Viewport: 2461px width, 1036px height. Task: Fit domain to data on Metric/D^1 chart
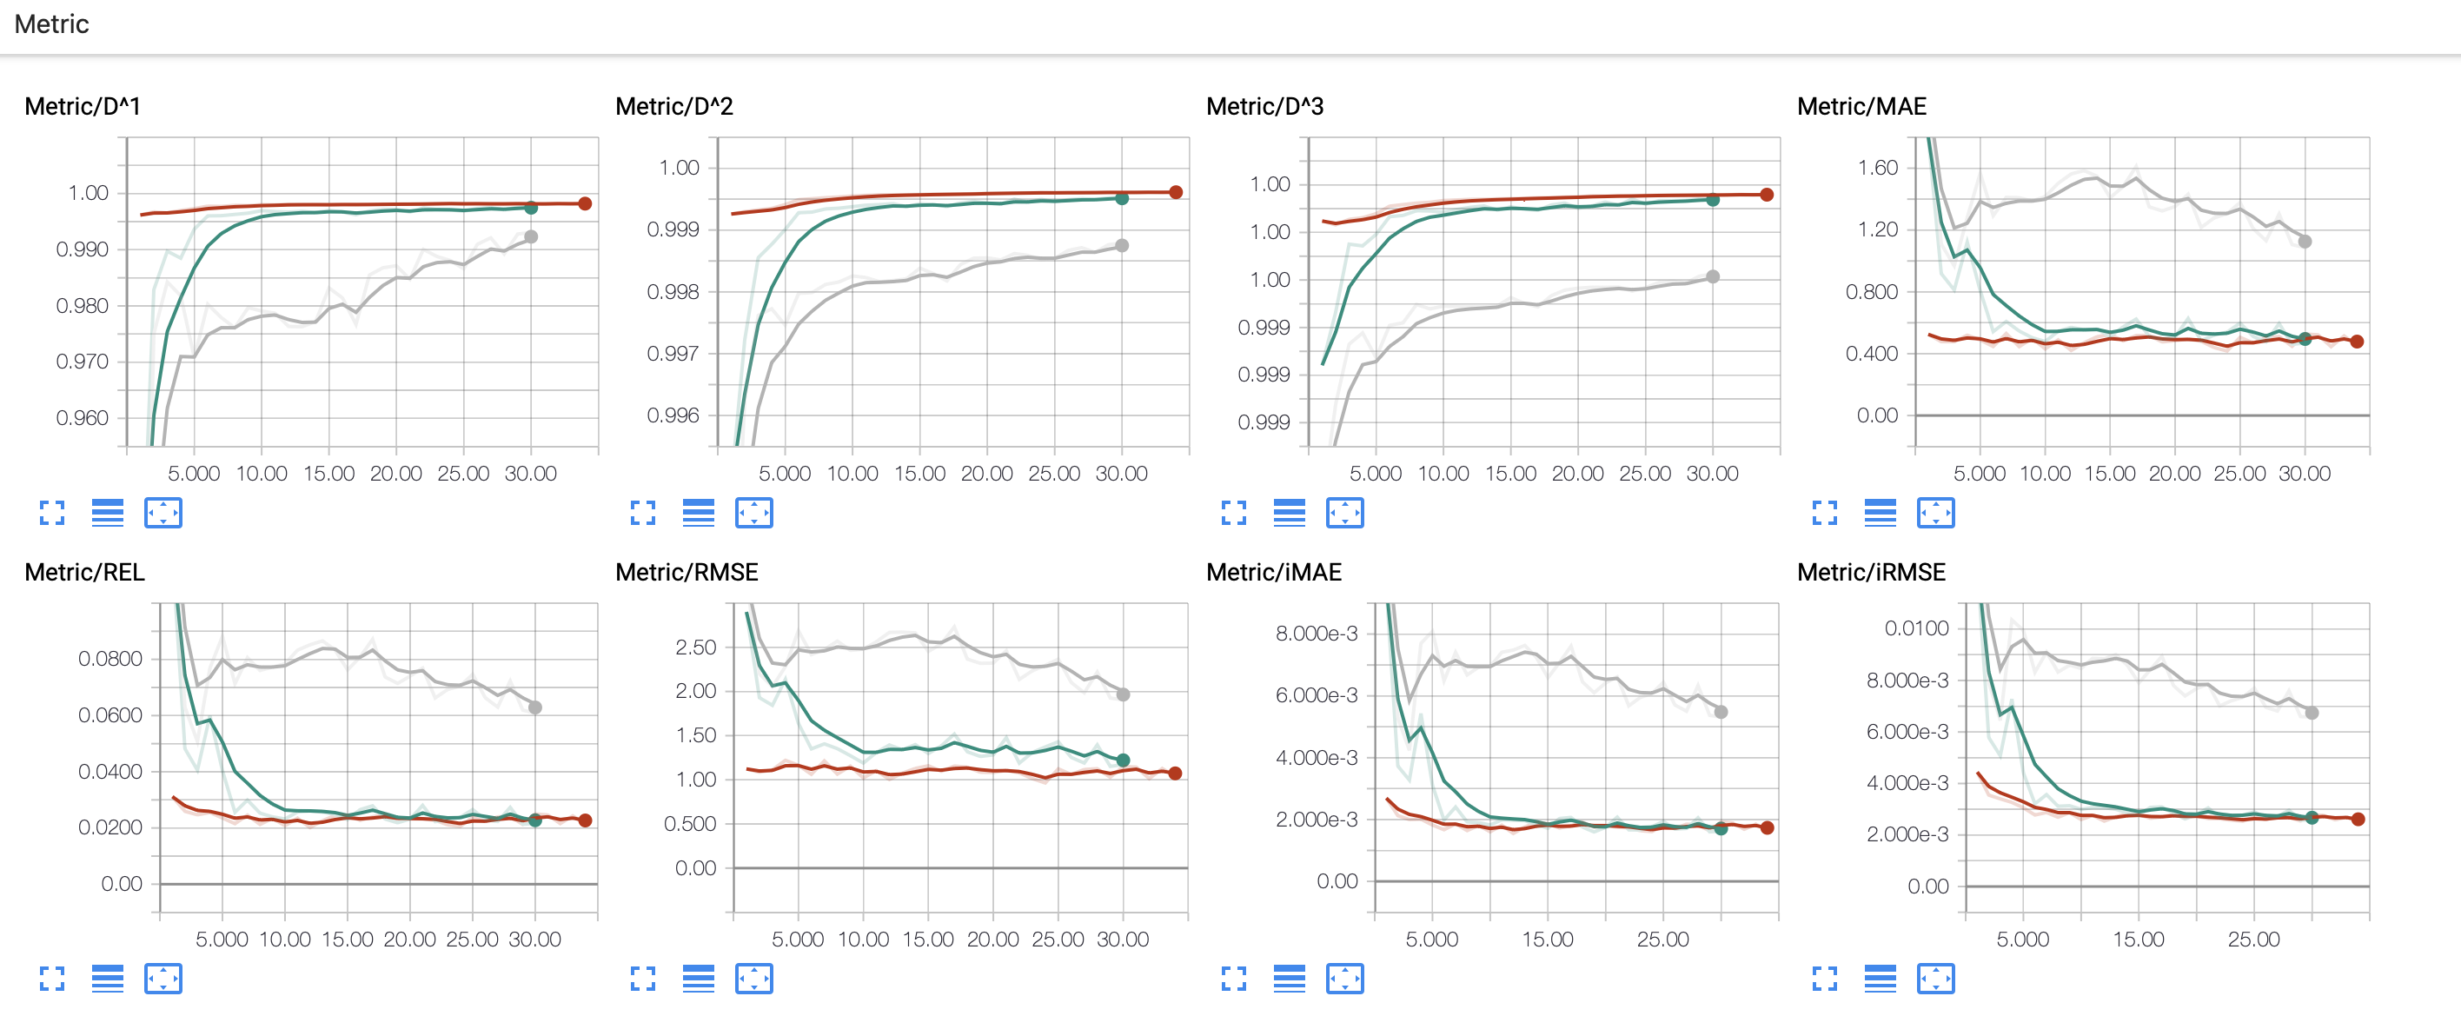pyautogui.click(x=163, y=514)
